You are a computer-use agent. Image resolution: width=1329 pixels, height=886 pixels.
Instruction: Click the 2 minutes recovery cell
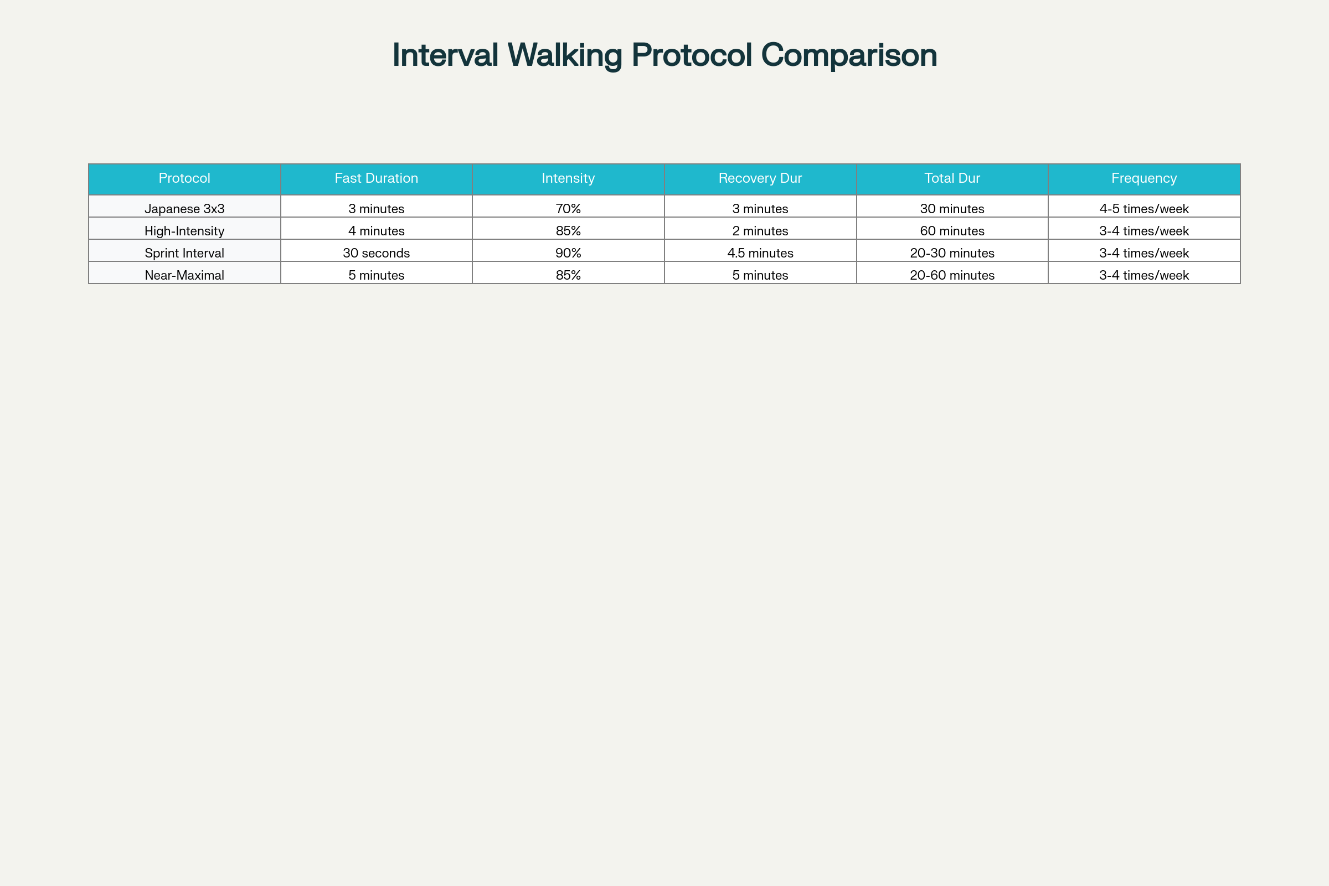760,230
